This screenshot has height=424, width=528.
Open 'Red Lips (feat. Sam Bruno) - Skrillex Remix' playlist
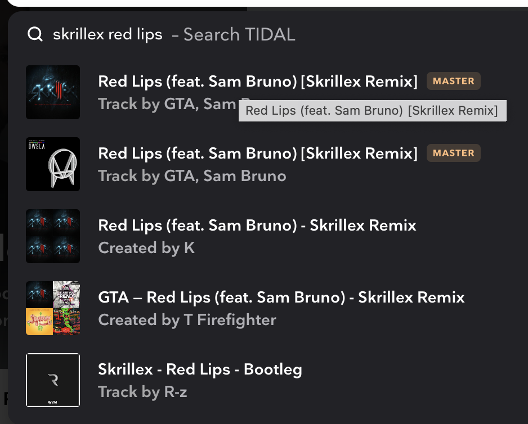[257, 225]
